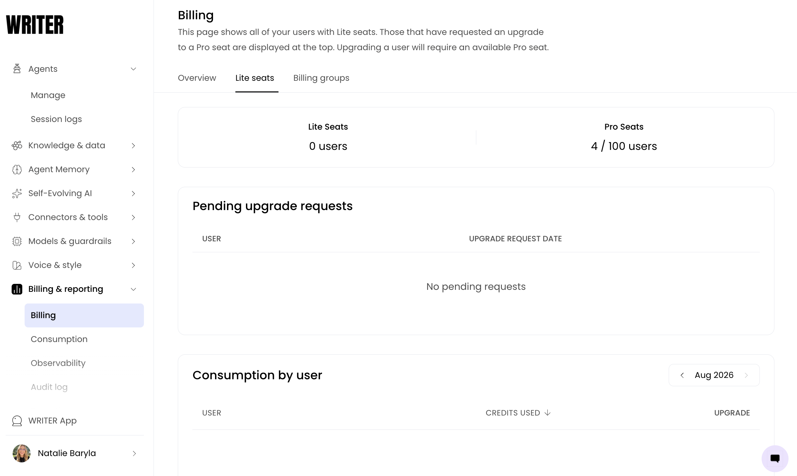Open the chat support bubble icon
This screenshot has width=797, height=476.
(775, 459)
